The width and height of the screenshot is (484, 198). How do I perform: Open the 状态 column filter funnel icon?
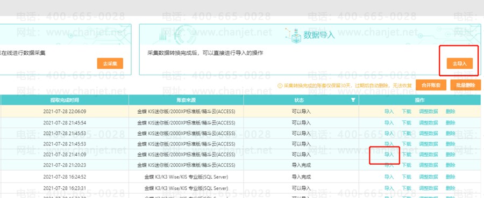pos(353,100)
